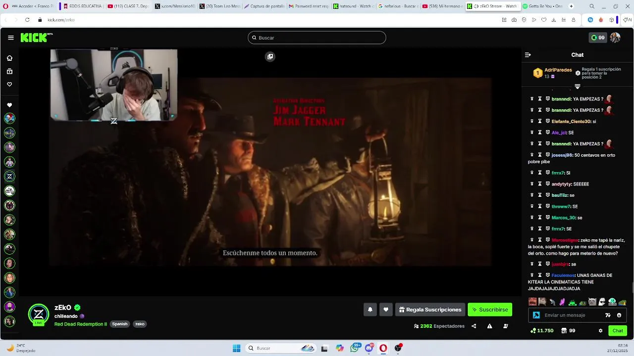The width and height of the screenshot is (634, 356).
Task: Switch to EDDIS EDUCATIVA browser tab
Action: (83, 6)
